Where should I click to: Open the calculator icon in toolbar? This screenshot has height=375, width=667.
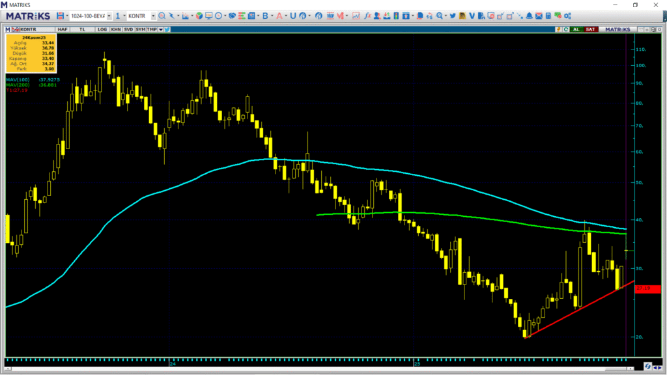548,16
